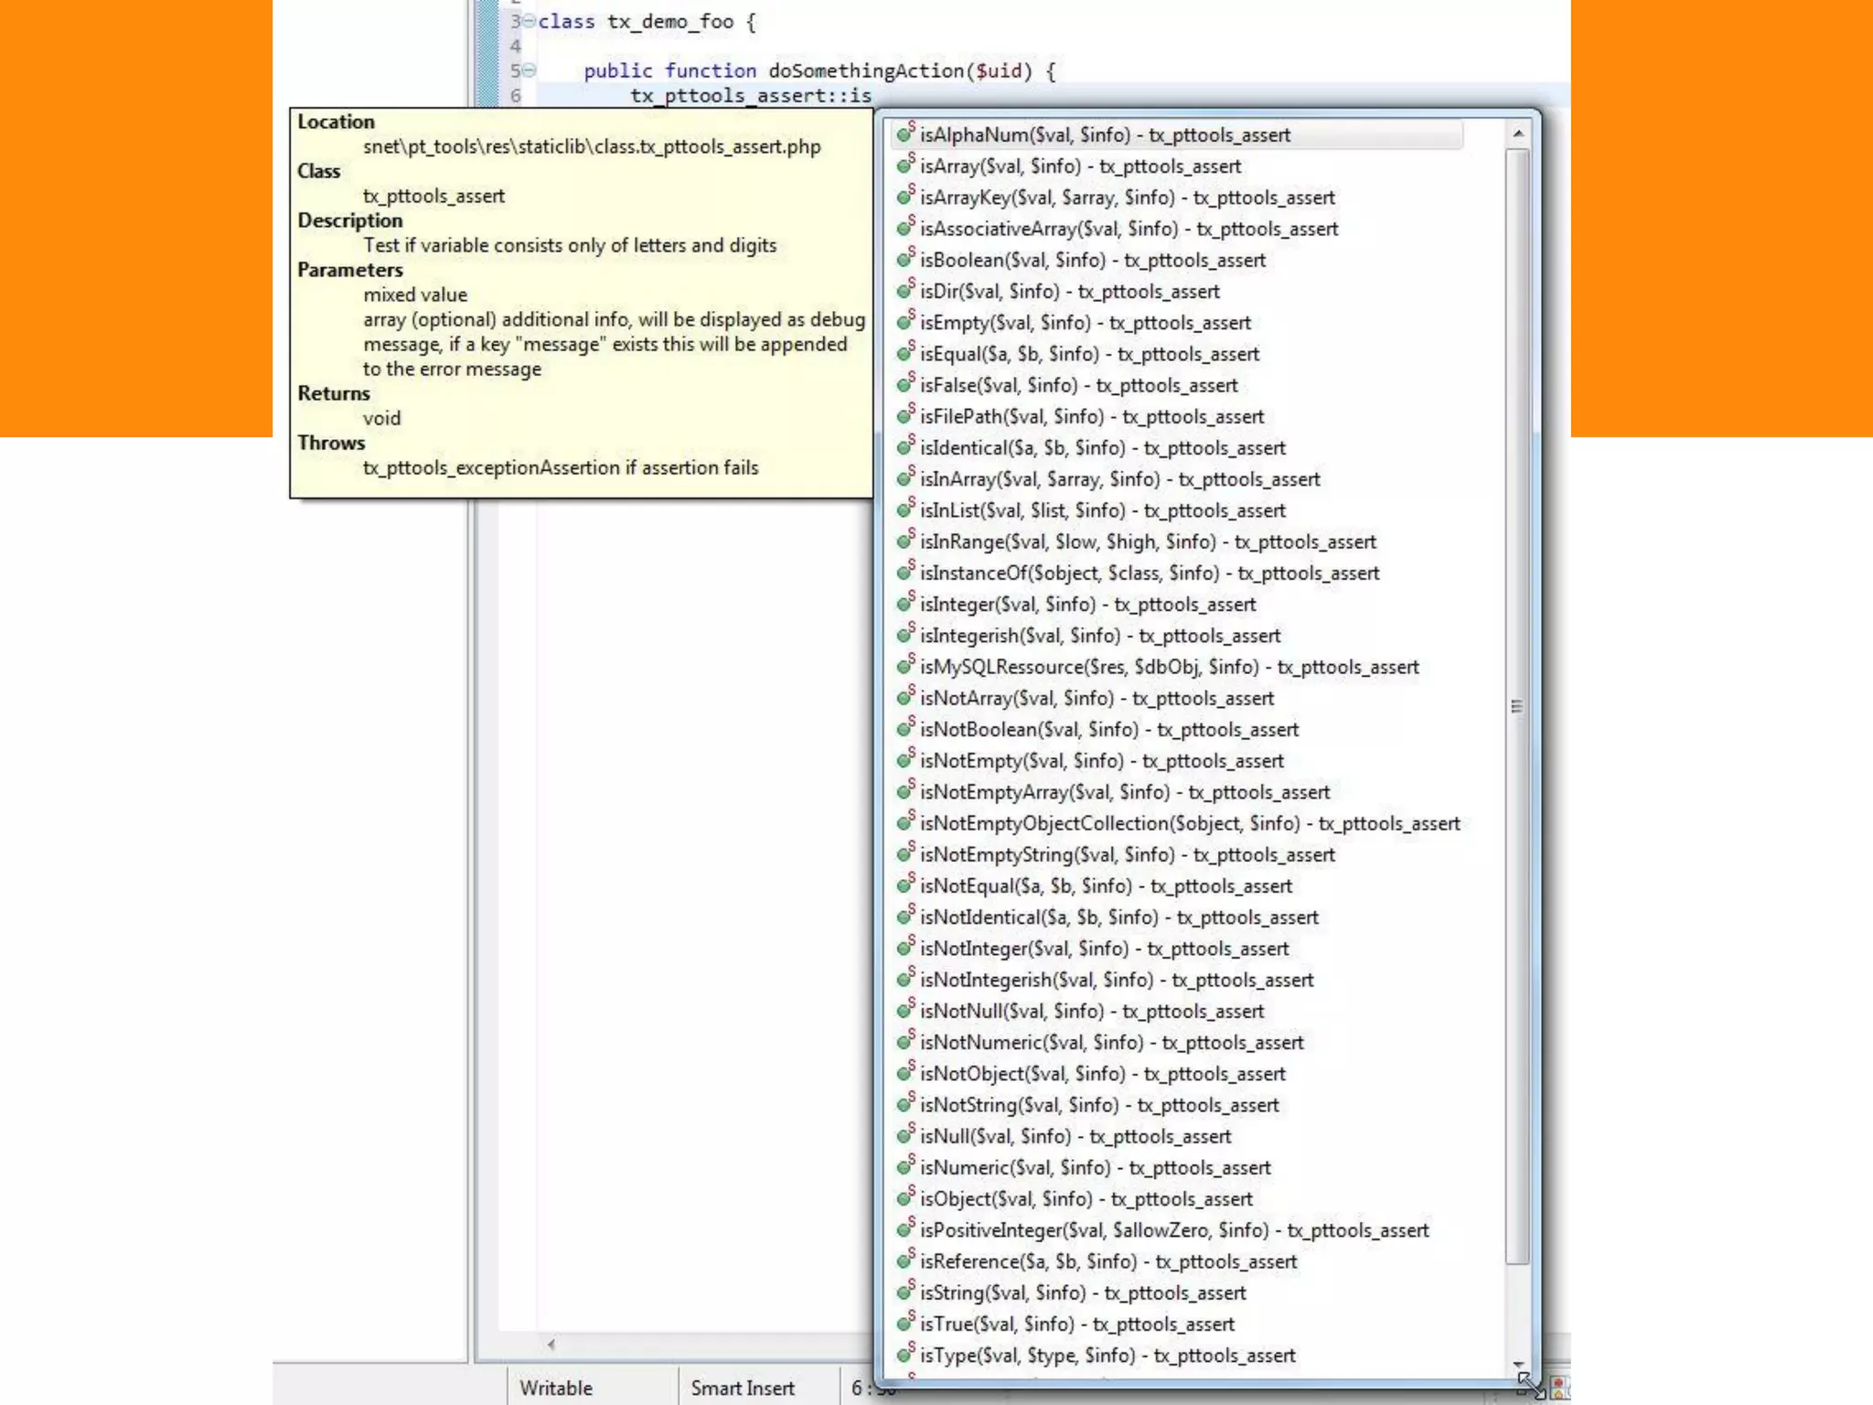Click the Smart Insert status field

(x=743, y=1388)
